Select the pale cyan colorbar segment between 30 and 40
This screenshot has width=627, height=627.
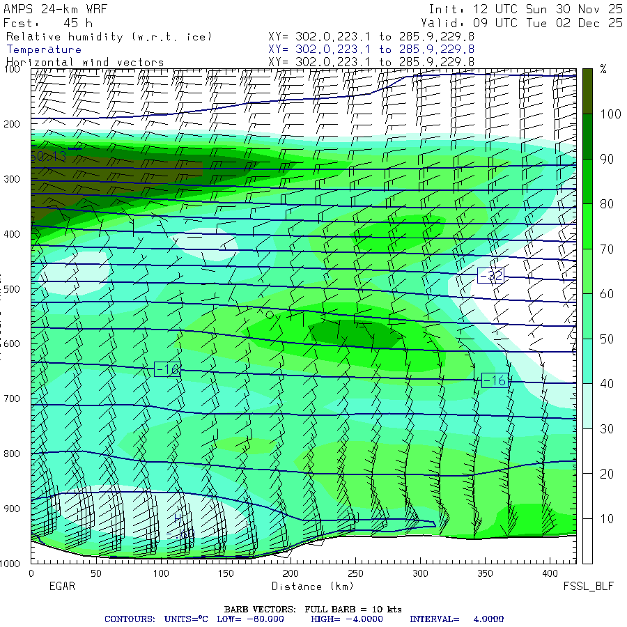587,406
